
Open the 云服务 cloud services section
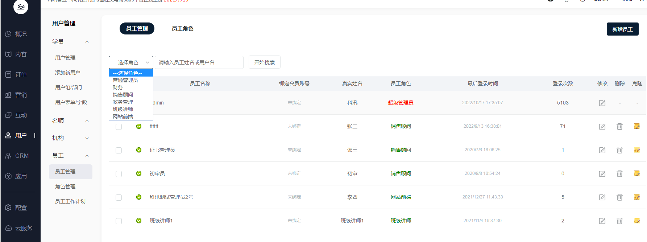click(x=19, y=228)
